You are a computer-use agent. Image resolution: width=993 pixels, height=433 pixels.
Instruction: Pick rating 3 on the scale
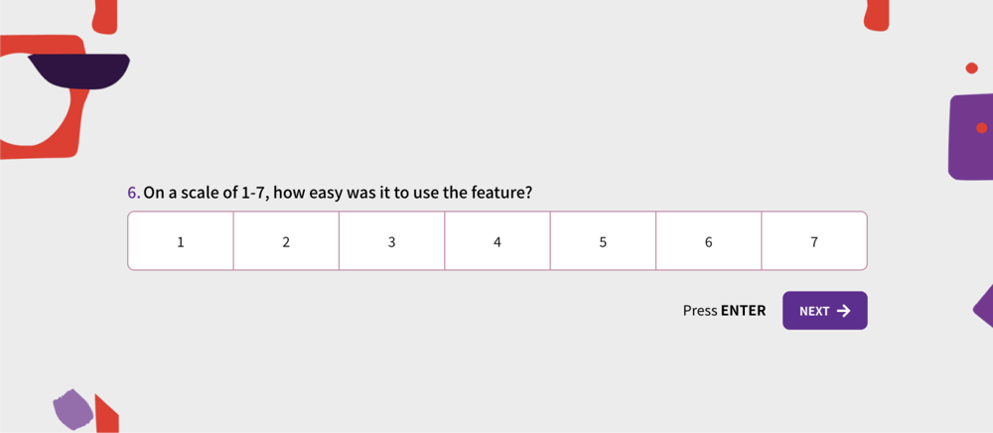click(391, 241)
